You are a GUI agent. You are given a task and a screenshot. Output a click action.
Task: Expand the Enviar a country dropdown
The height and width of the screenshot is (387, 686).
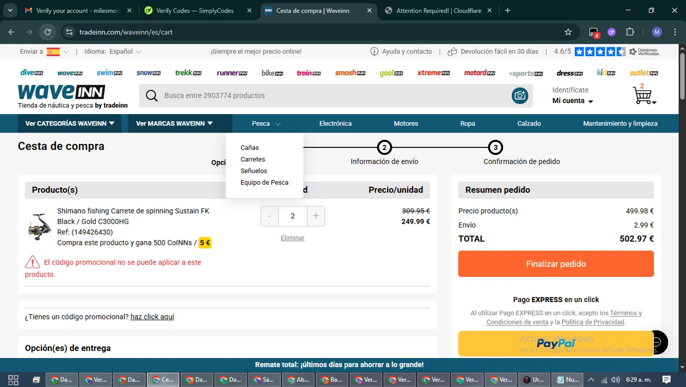pyautogui.click(x=66, y=52)
